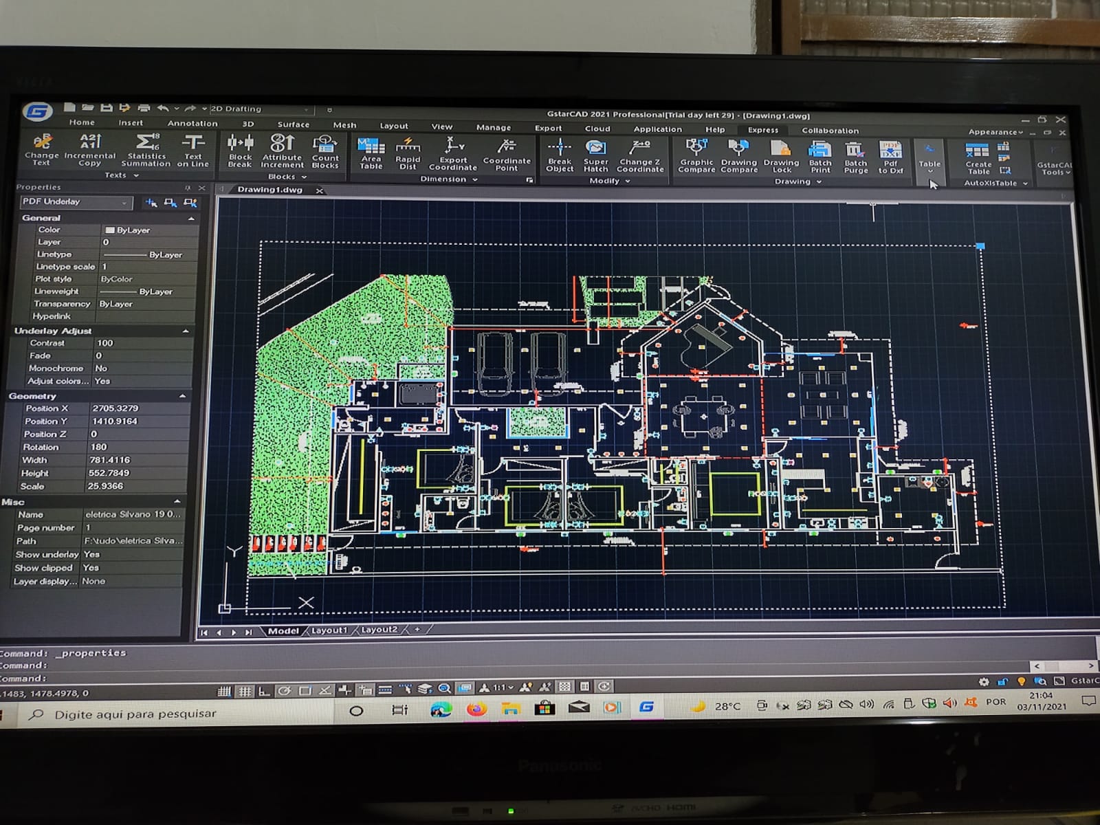The width and height of the screenshot is (1100, 825).
Task: Switch to the Layout1 tab
Action: point(329,630)
